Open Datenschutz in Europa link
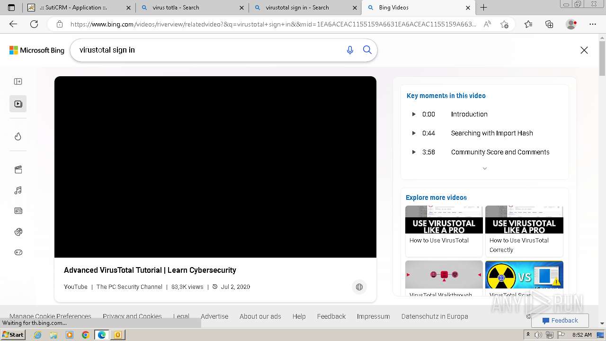The width and height of the screenshot is (606, 341). click(x=435, y=316)
